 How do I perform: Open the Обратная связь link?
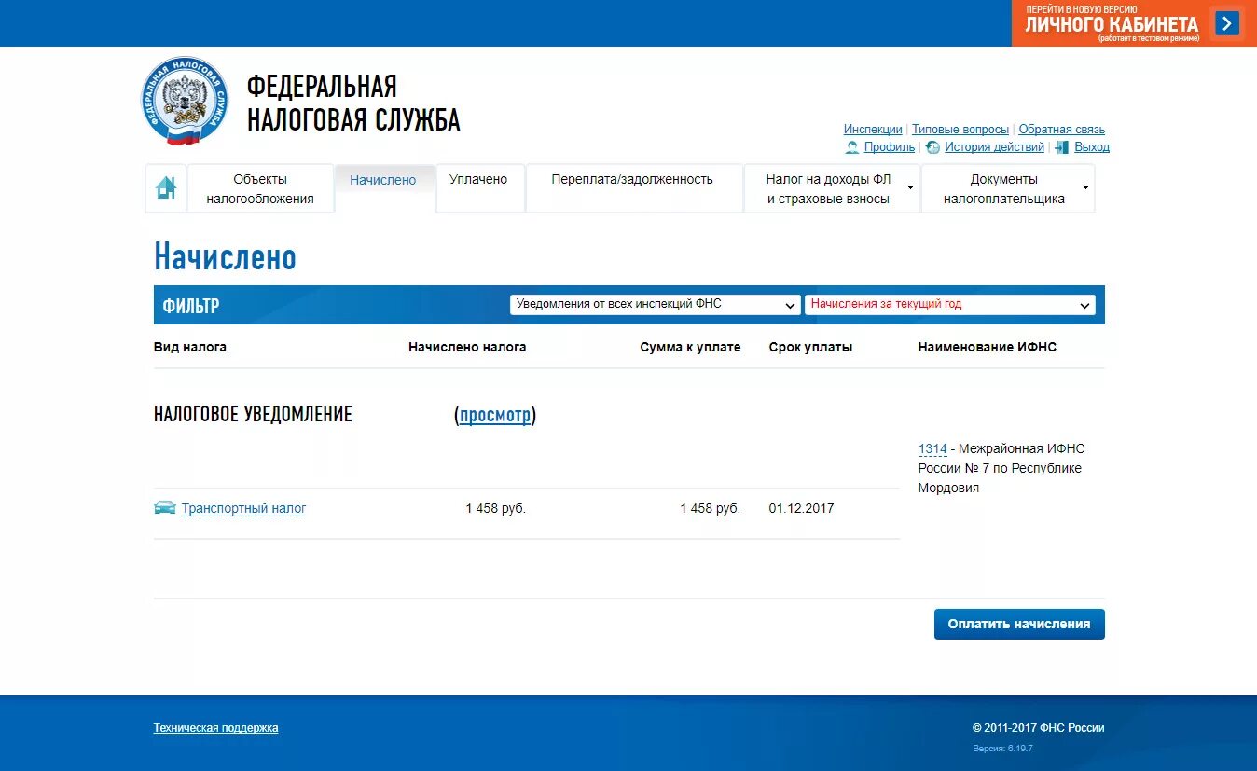tap(1062, 130)
